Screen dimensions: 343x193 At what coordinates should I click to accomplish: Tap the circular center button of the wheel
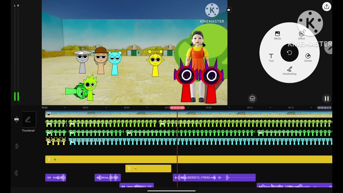[289, 53]
